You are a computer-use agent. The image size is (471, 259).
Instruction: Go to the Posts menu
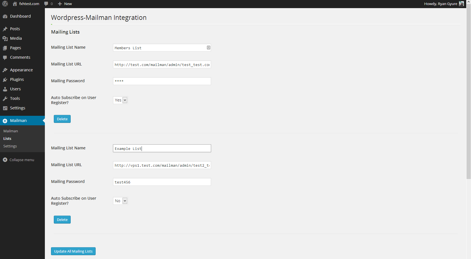point(22,29)
